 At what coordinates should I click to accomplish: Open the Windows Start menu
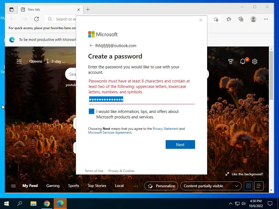(7, 204)
